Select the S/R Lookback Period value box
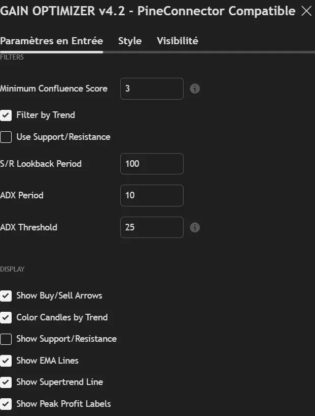315x416 pixels. pos(151,164)
